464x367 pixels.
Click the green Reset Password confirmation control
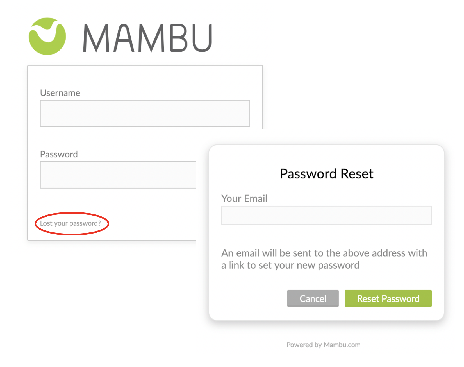388,298
